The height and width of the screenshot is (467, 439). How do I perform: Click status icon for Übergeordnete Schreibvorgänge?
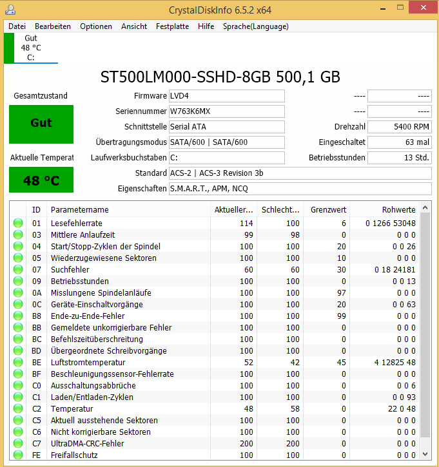[x=18, y=351]
